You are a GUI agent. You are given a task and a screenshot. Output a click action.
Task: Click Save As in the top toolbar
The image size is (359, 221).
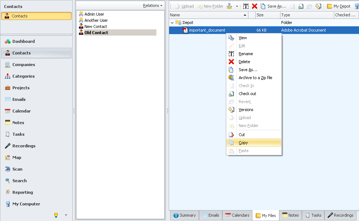pos(273,6)
